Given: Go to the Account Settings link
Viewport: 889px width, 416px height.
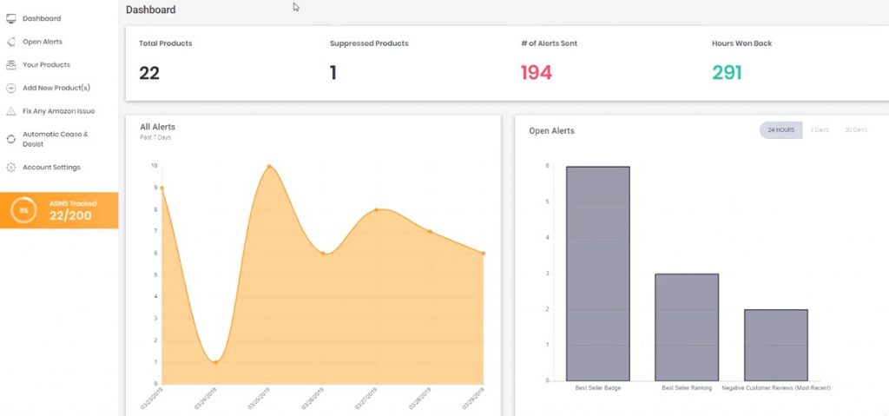Looking at the screenshot, I should click(51, 168).
